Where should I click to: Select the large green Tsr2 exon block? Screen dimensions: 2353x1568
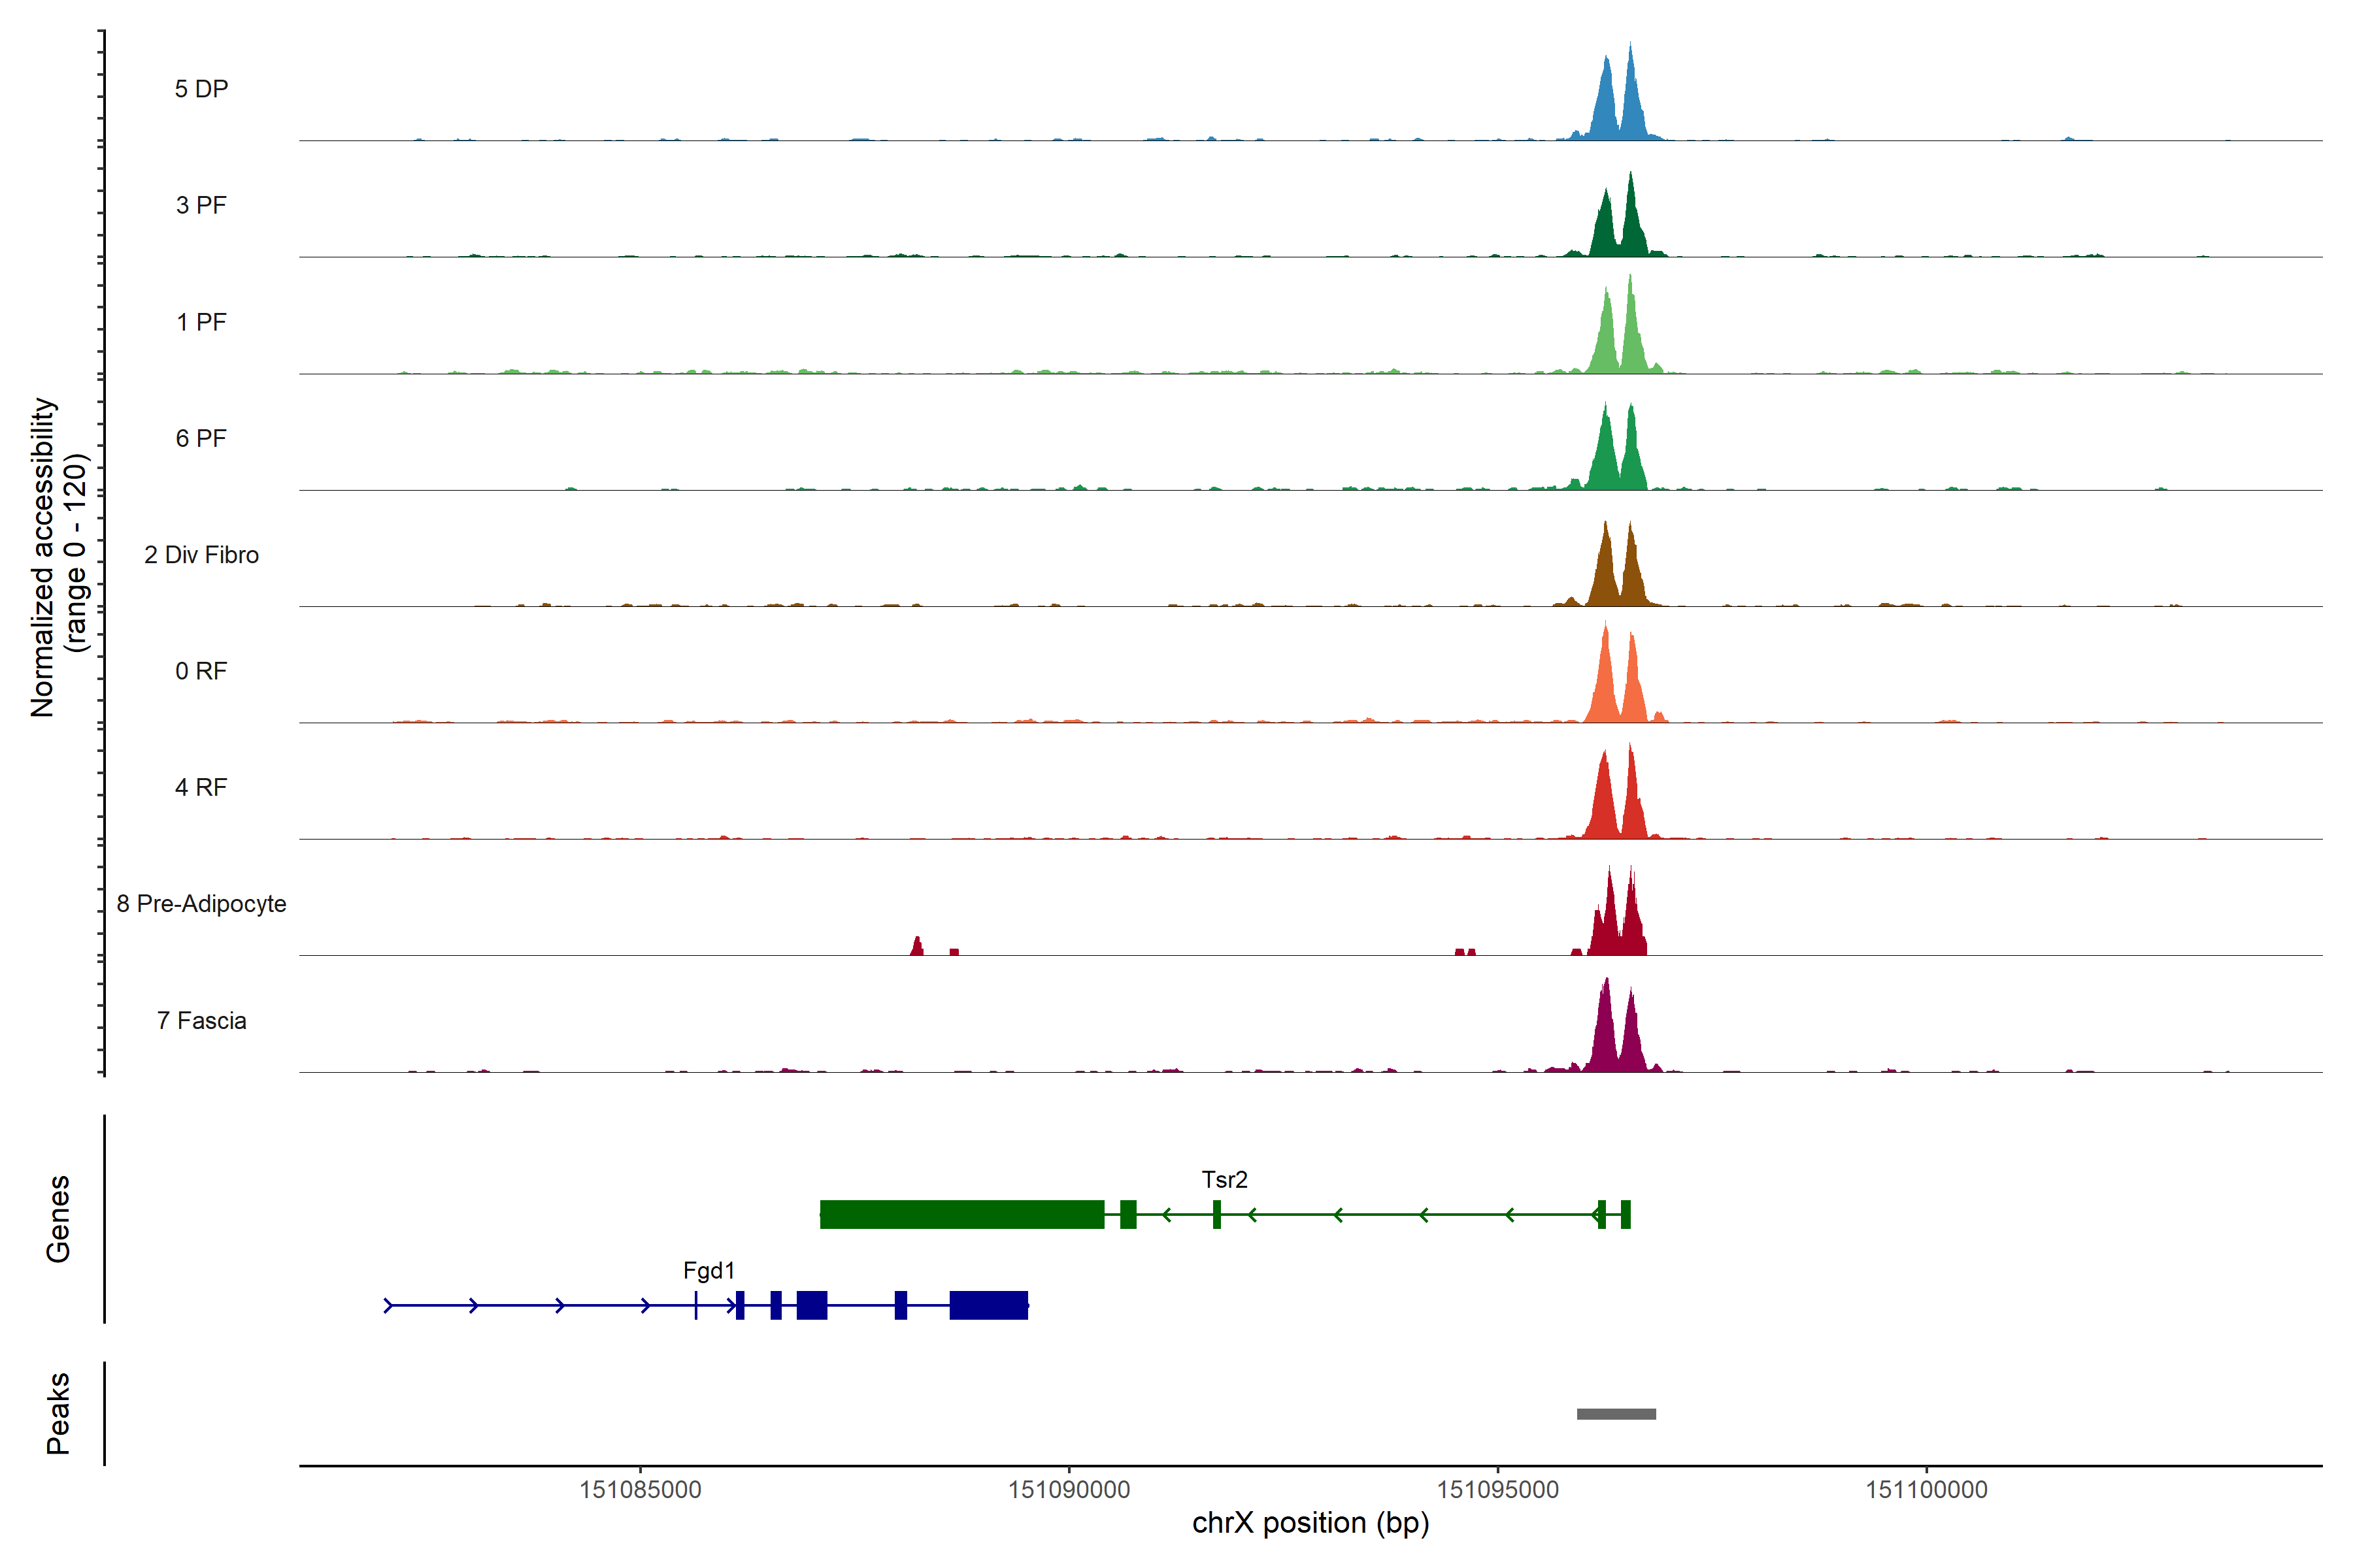click(x=961, y=1214)
